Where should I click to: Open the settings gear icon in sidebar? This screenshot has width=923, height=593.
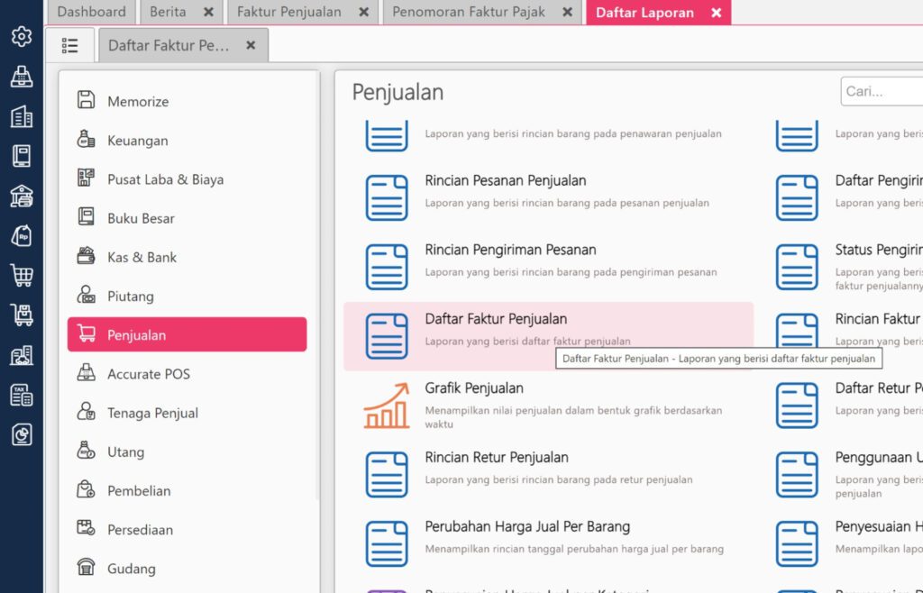(22, 37)
